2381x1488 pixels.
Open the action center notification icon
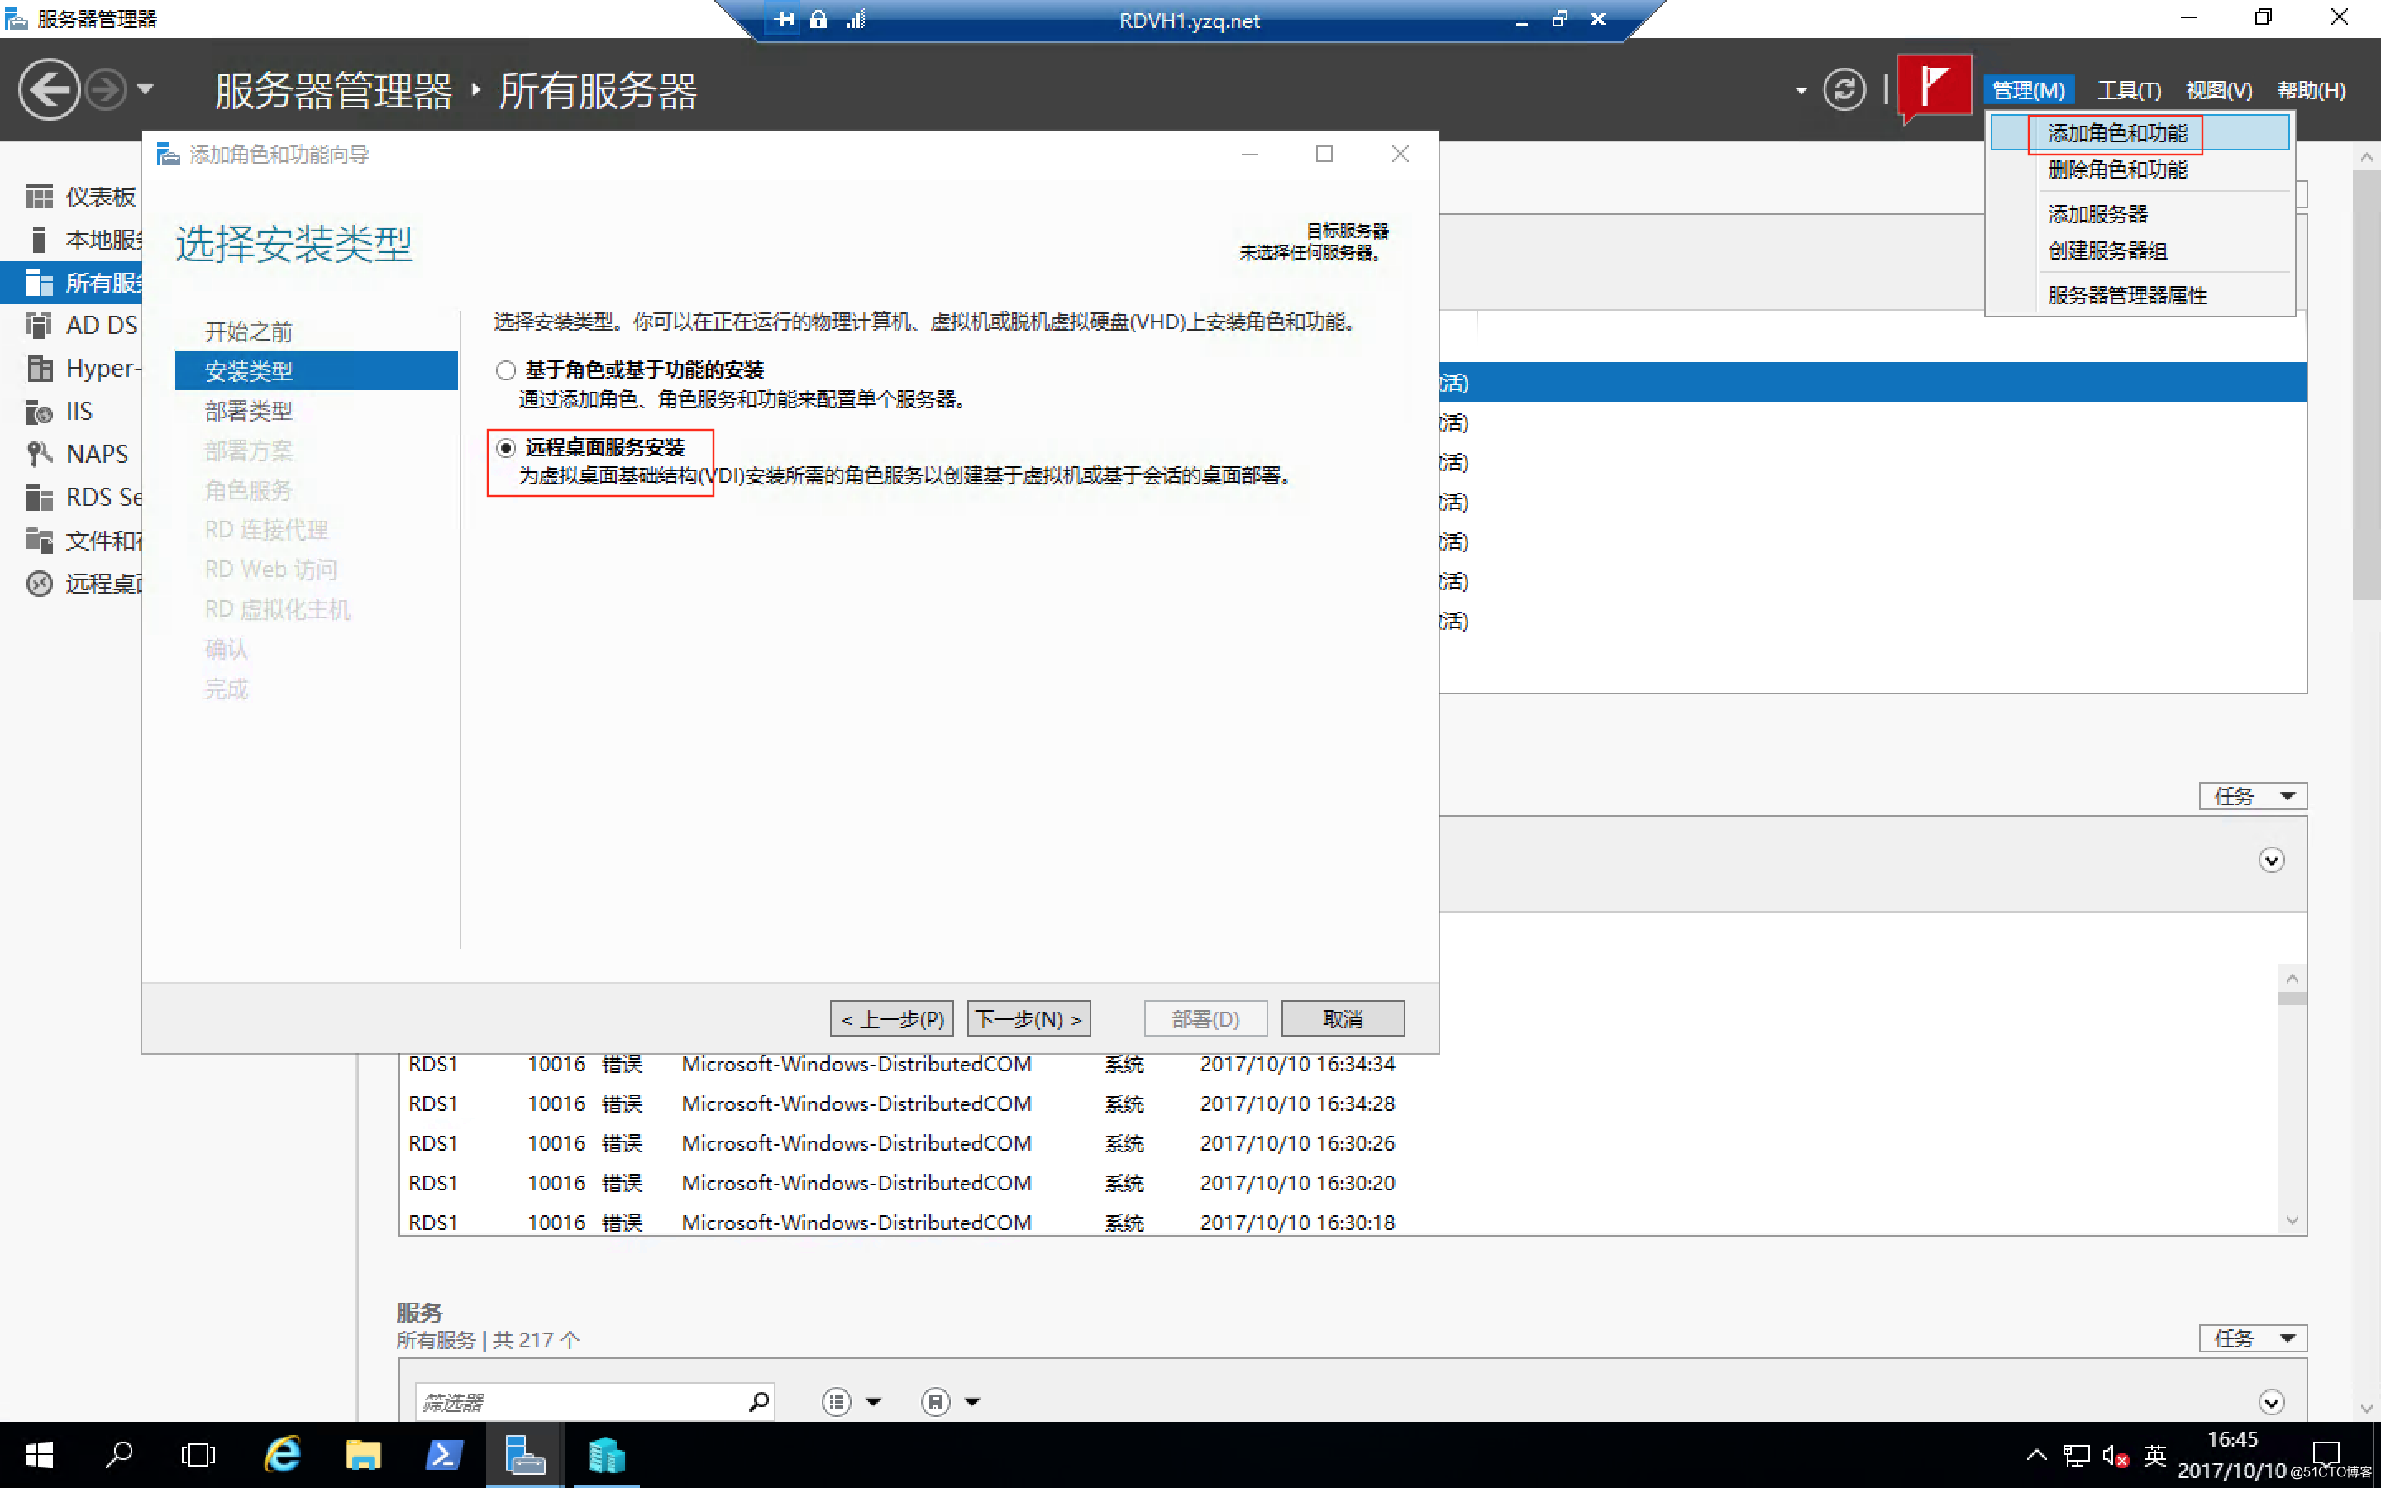coord(2327,1453)
